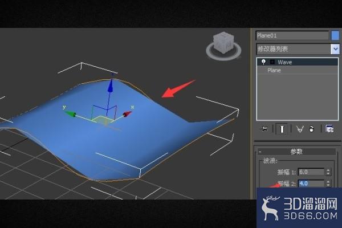Click the red X-axis gizmo arrow
The image size is (342, 228).
(x=127, y=113)
